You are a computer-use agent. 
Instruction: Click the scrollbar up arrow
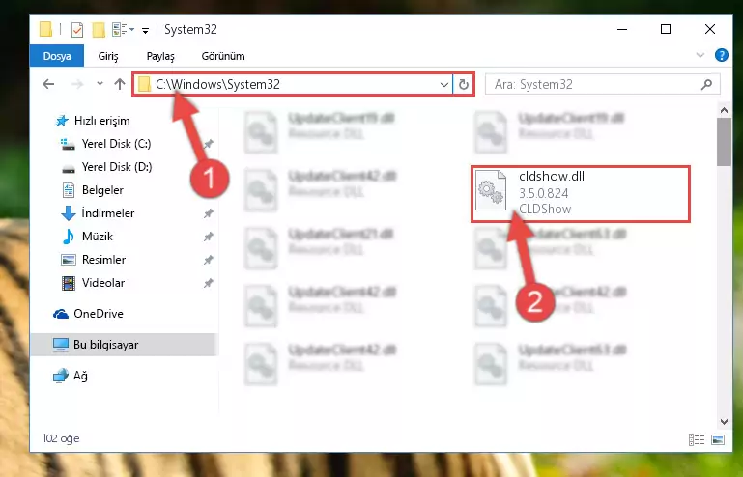724,111
